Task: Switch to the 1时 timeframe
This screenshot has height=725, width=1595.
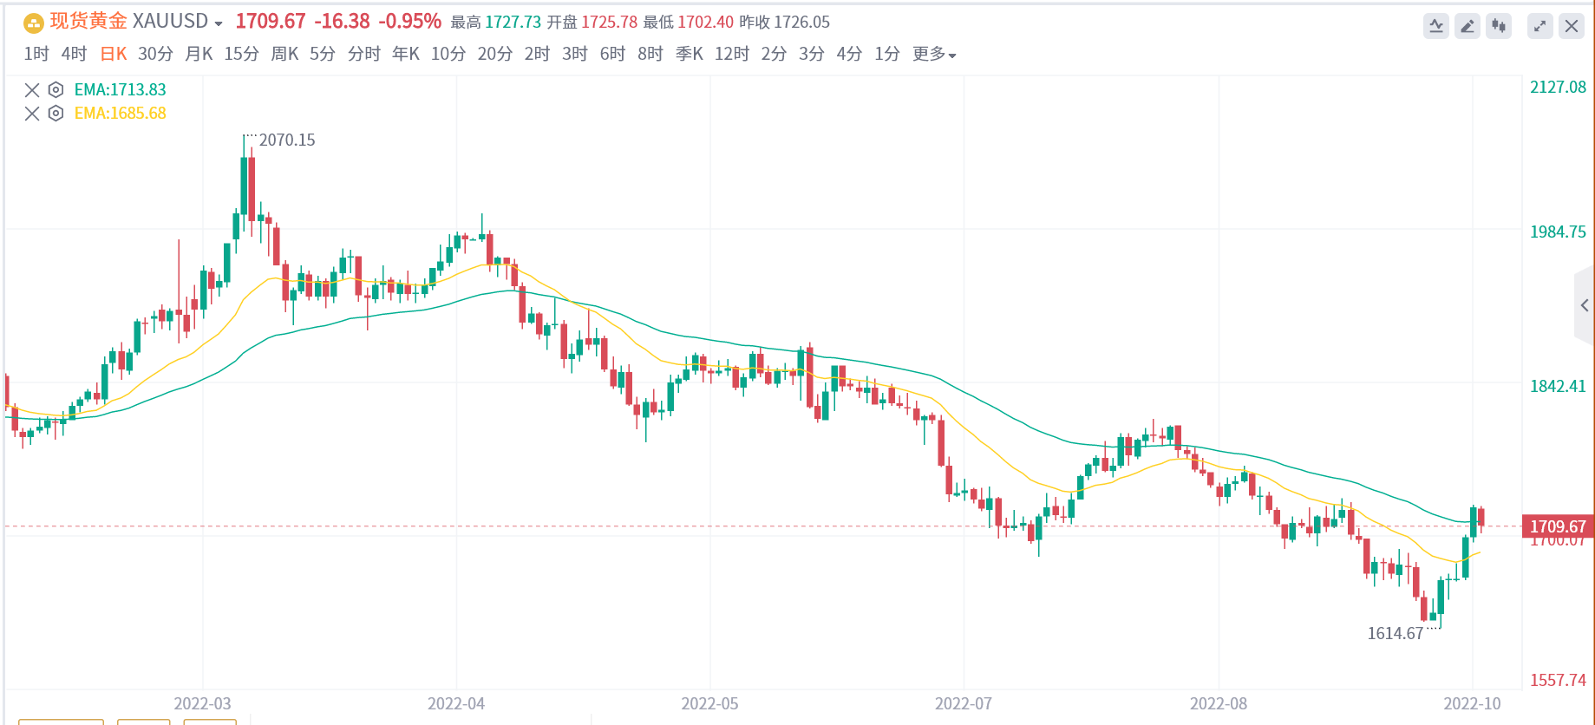Action: point(36,55)
